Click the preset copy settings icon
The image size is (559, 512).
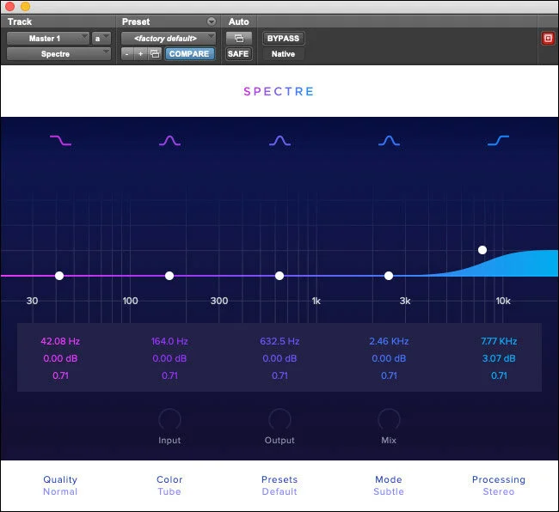click(x=155, y=54)
